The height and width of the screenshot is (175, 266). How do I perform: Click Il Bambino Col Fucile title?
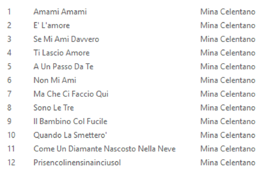[70, 121]
